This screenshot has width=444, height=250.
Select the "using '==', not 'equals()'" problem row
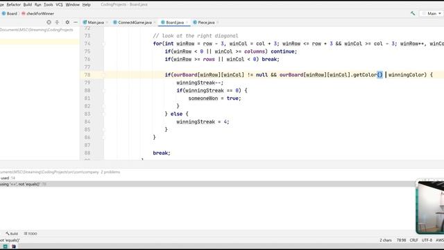tap(207, 184)
